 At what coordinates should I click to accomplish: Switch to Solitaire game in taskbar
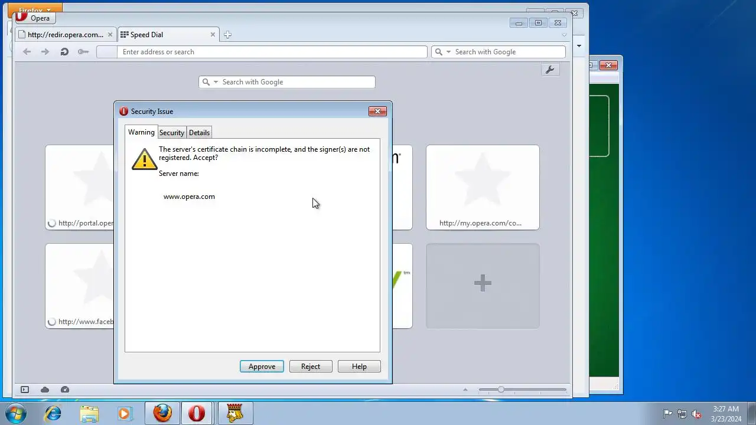point(234,414)
